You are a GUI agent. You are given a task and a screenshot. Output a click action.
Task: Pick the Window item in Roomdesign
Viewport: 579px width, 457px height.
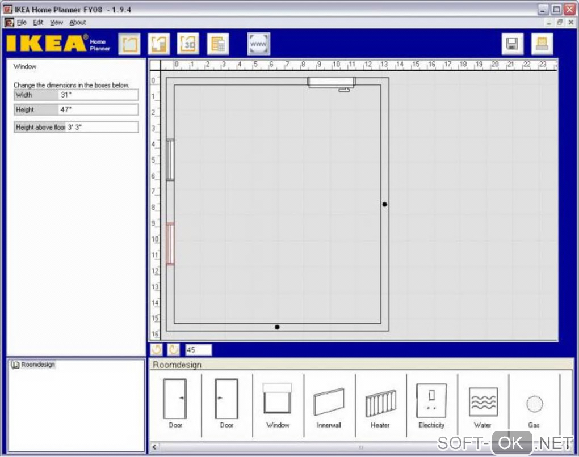pos(278,404)
